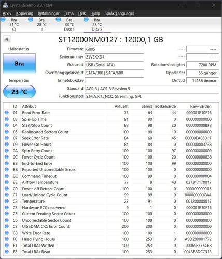Select the Total LBAs Read attribute name

tap(36, 252)
